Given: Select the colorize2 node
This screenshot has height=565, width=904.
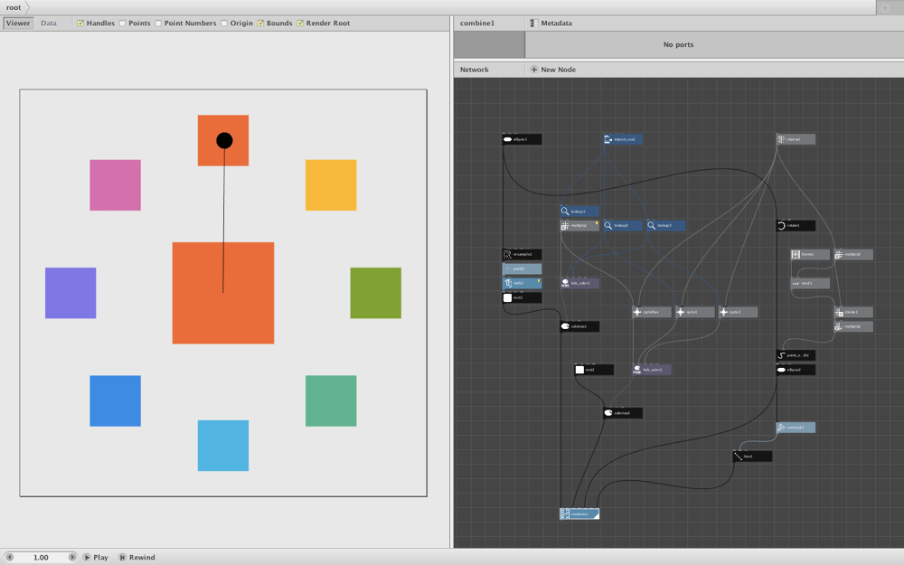Looking at the screenshot, I should (x=623, y=413).
